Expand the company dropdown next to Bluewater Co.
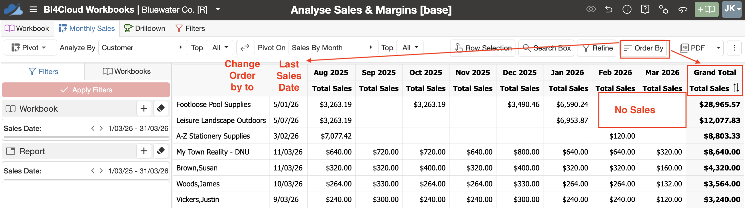The width and height of the screenshot is (745, 208). click(x=218, y=9)
